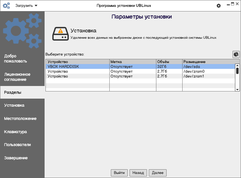Sort by Объём column header

click(x=169, y=62)
